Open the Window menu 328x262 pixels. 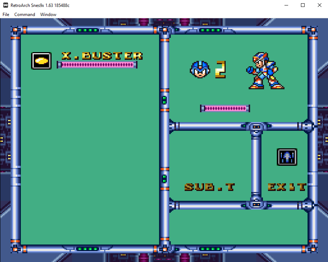coord(48,14)
